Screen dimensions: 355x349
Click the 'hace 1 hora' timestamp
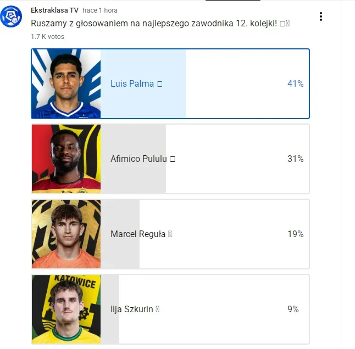coord(100,10)
